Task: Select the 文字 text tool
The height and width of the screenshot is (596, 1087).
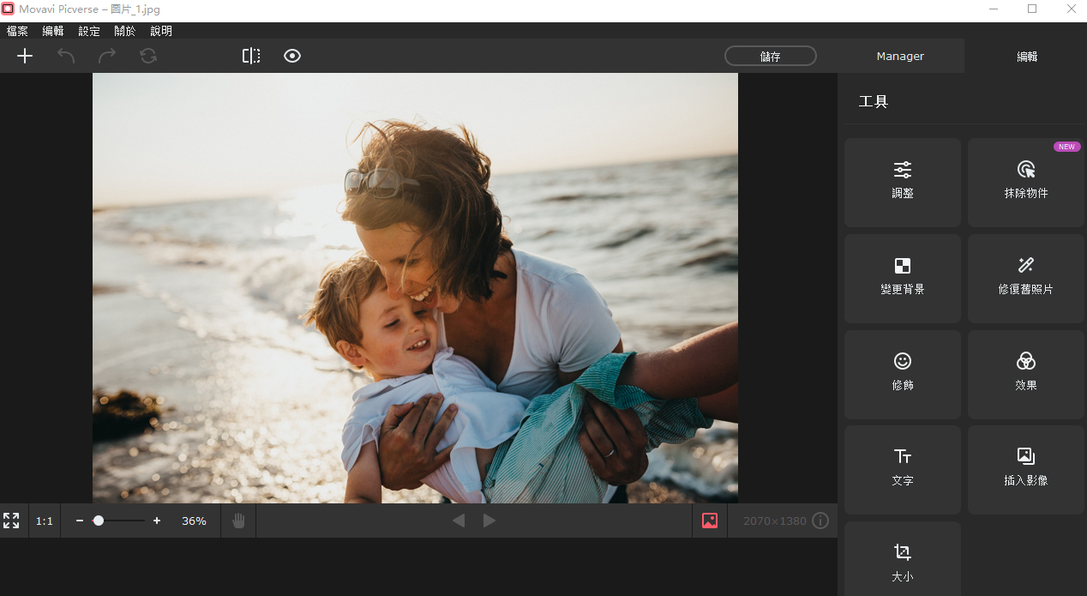Action: (x=902, y=469)
